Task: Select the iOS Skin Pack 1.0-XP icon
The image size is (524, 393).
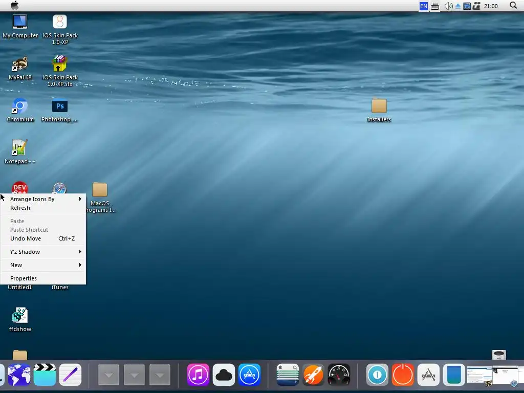Action: pos(60,30)
